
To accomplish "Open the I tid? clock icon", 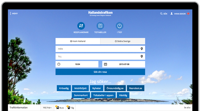I will [120, 26].
